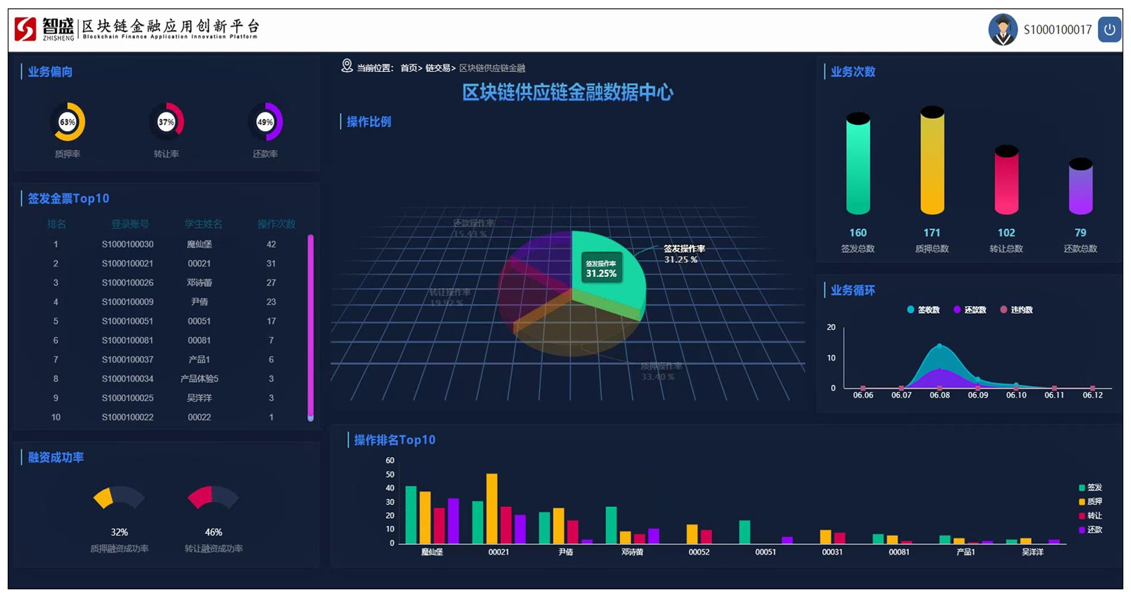
Task: Click the green bar for 魔仙堡
Action: [x=411, y=515]
